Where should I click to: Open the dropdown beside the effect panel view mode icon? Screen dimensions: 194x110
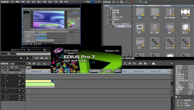tap(143, 3)
